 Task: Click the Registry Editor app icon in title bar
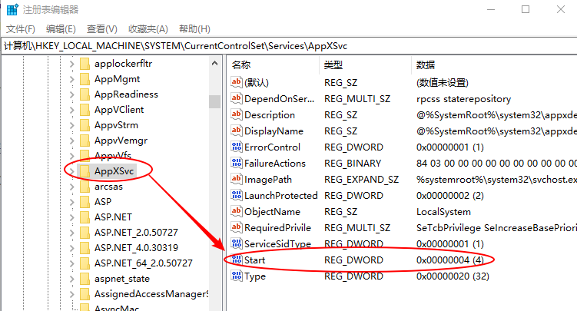[12, 10]
